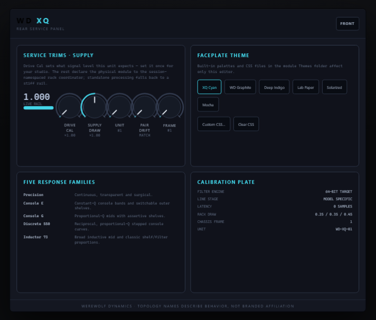Image resolution: width=376 pixels, height=320 pixels.
Task: Click the Precision family row
Action: coord(101,195)
